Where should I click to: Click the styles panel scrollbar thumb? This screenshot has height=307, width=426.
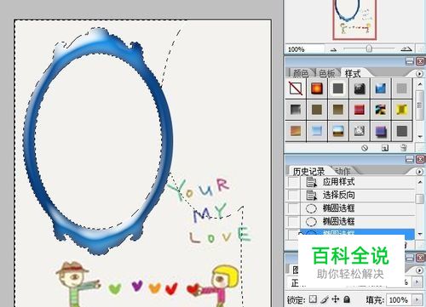420,105
